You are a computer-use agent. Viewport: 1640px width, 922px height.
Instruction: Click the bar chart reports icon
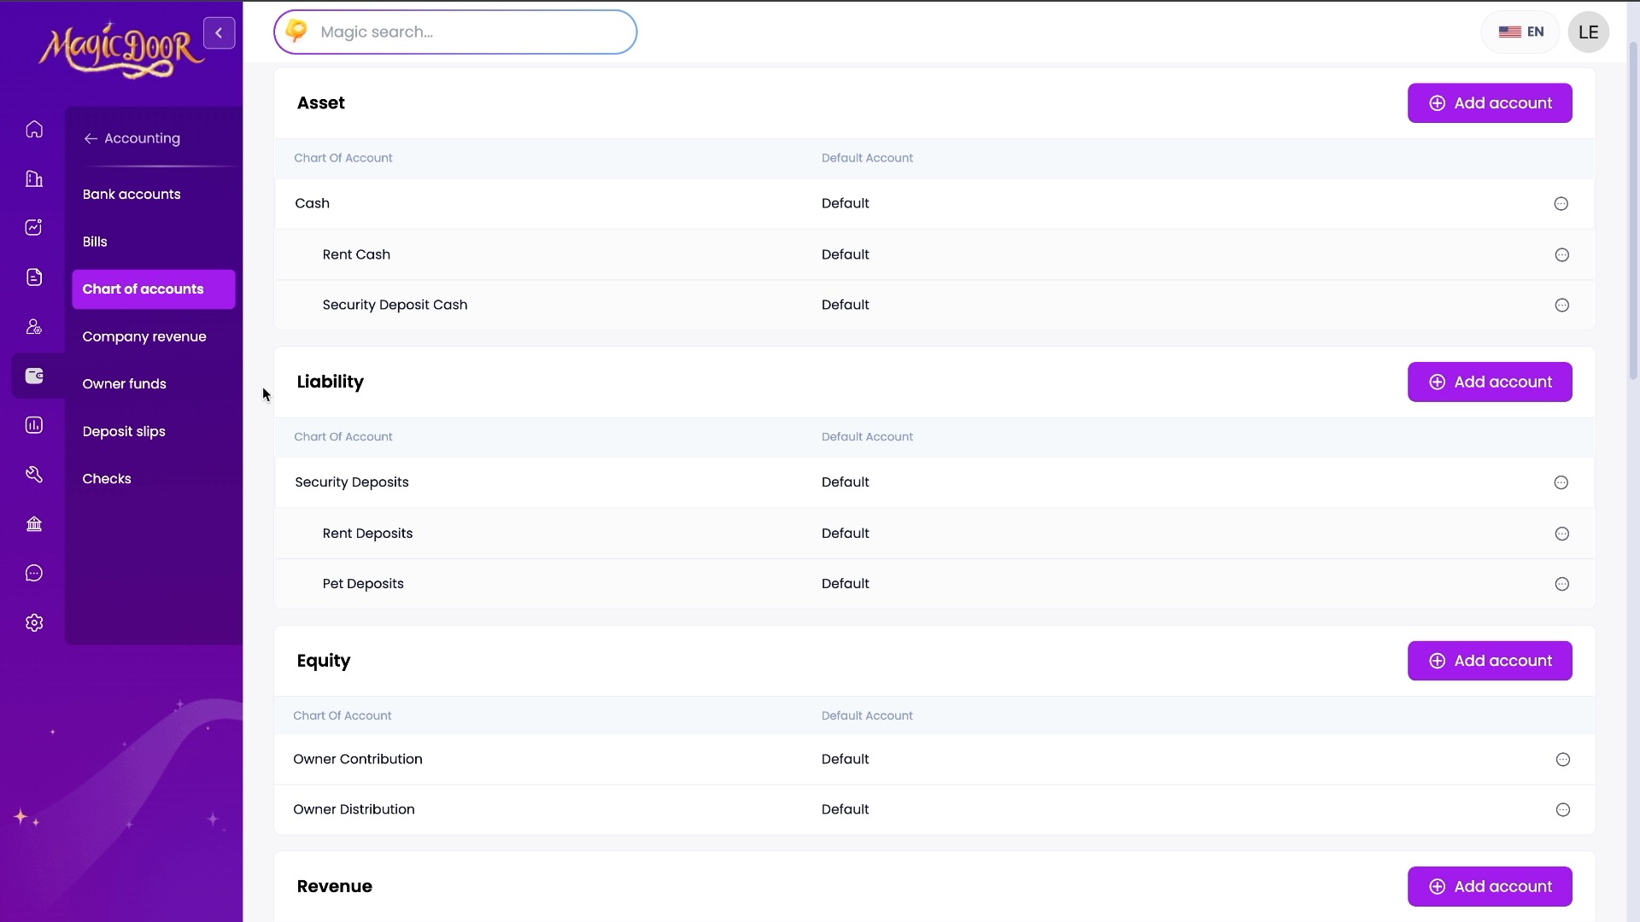pyautogui.click(x=34, y=425)
